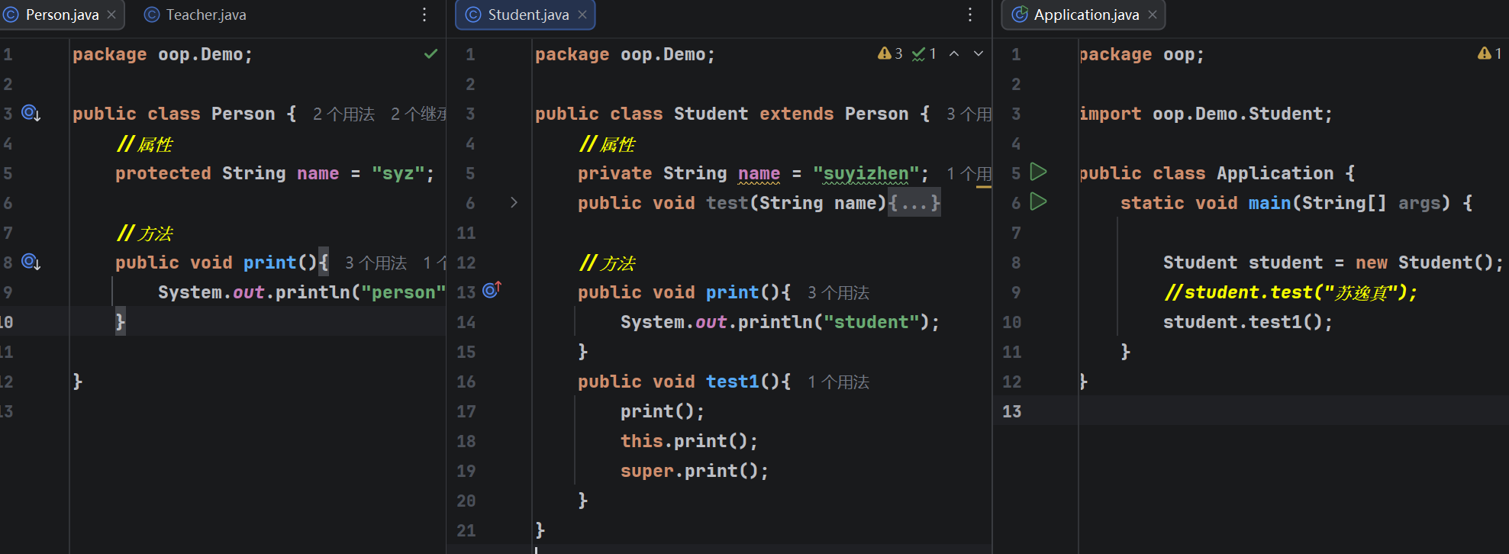Open the warnings indicator in Student.java
Image resolution: width=1509 pixels, height=554 pixels.
[x=890, y=53]
